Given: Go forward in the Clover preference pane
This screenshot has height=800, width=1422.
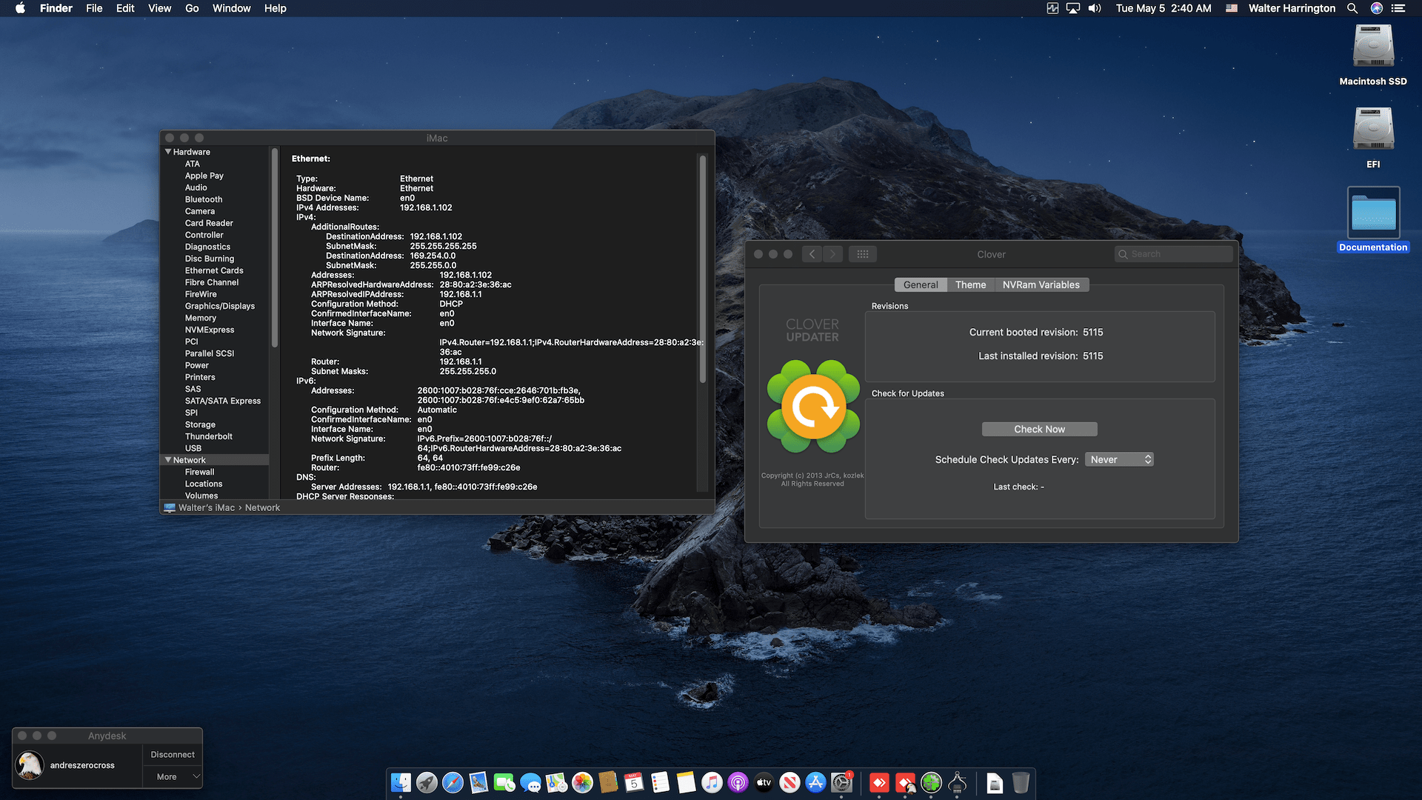Looking at the screenshot, I should point(833,254).
